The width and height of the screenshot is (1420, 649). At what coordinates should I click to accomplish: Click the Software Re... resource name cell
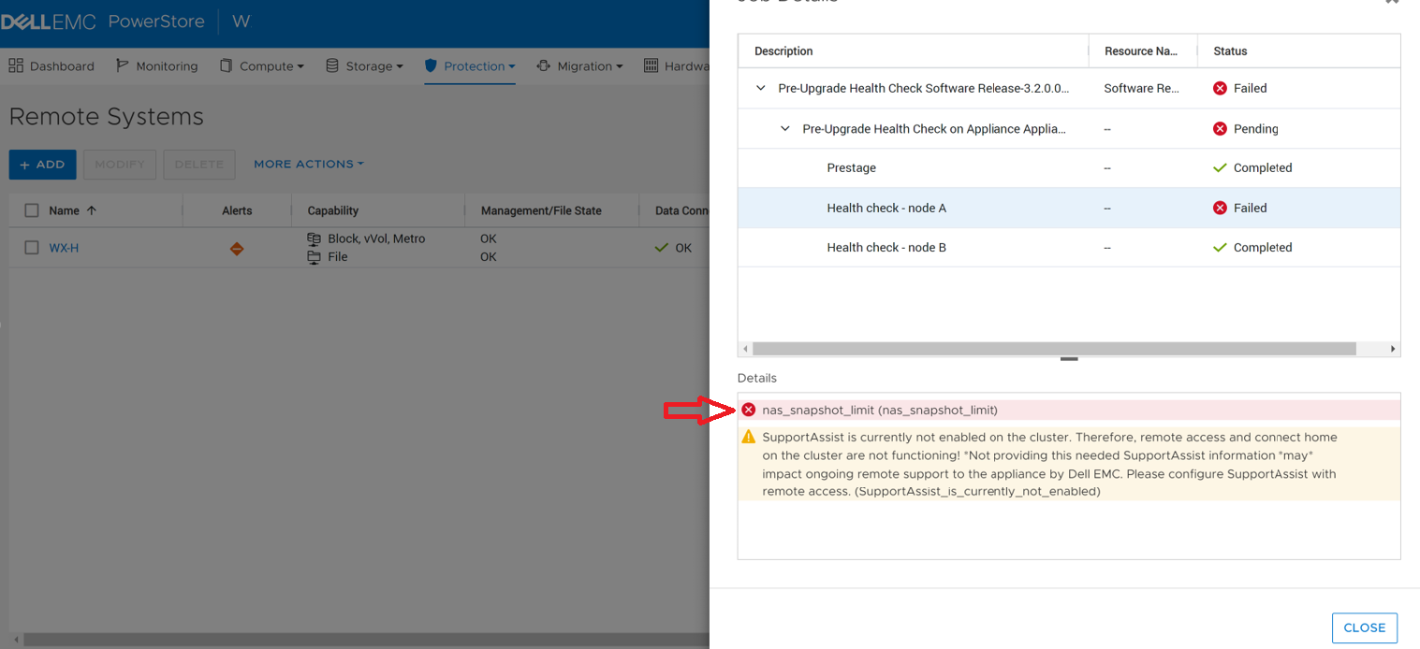pos(1142,89)
